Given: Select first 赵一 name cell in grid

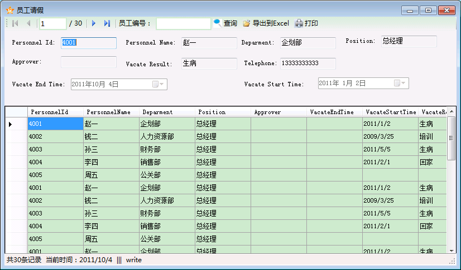Looking at the screenshot, I should (x=112, y=124).
